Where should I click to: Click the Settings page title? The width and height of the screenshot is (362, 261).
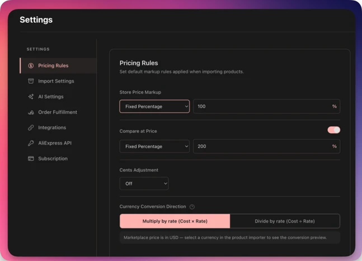[36, 20]
